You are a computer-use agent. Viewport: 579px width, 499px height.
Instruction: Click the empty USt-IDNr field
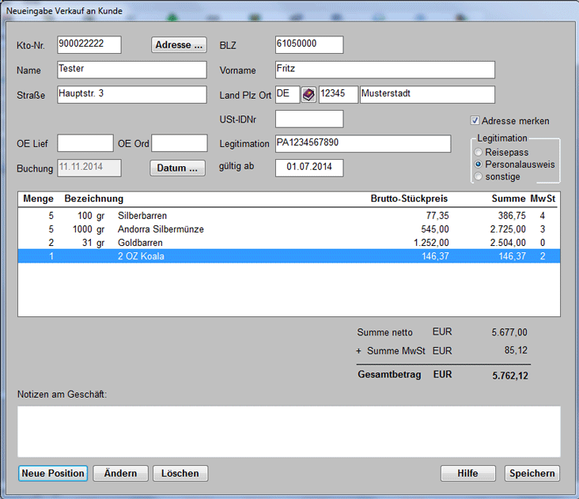click(x=309, y=119)
